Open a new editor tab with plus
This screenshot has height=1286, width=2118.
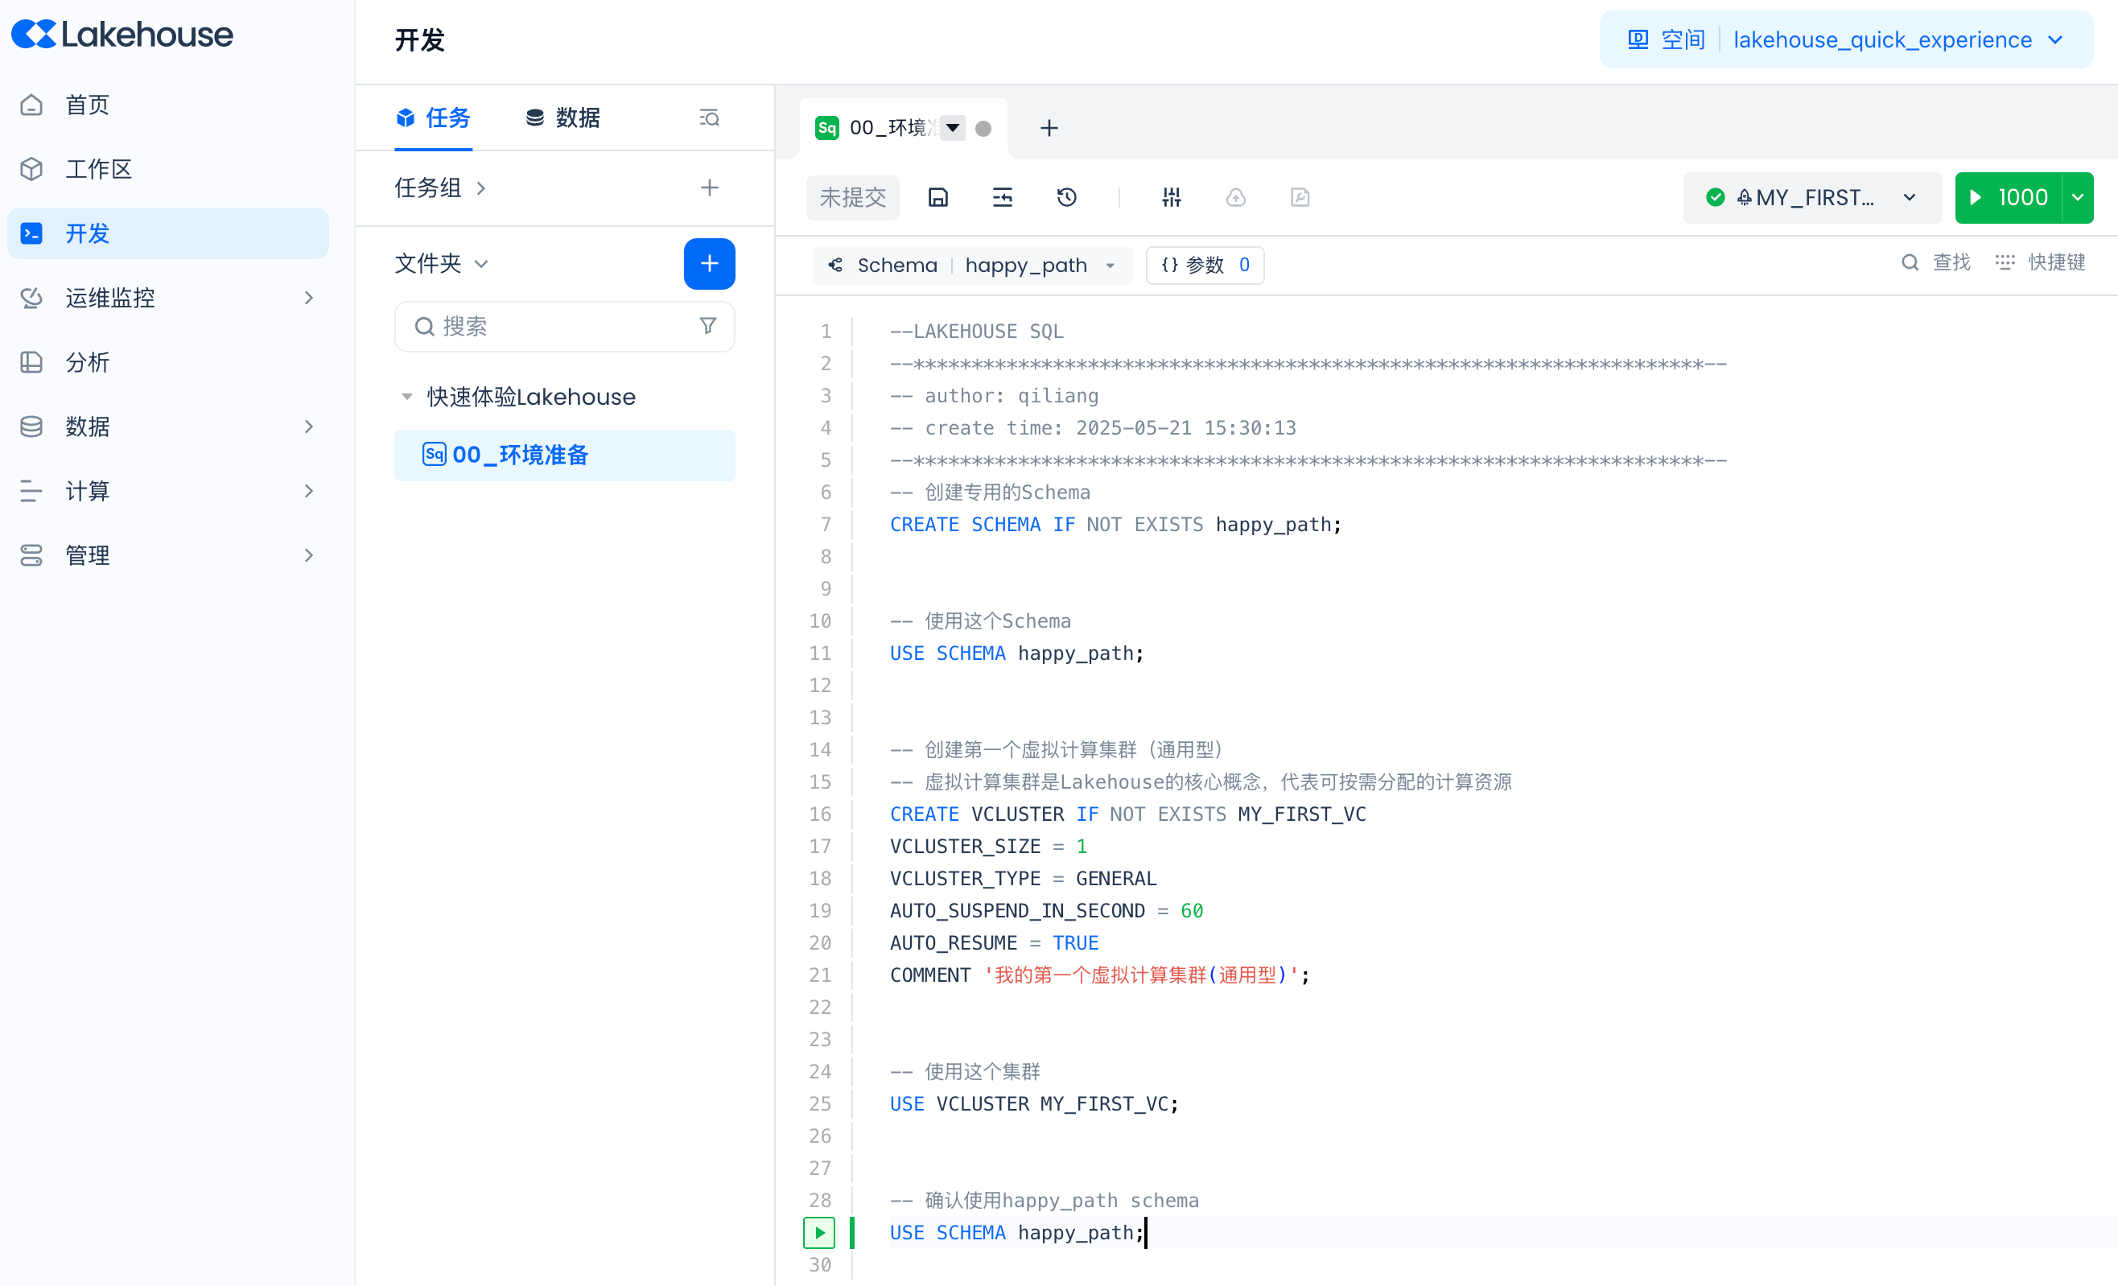point(1049,128)
